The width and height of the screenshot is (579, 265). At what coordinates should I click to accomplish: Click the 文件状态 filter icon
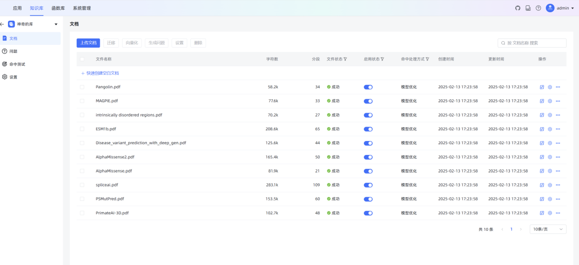point(345,59)
